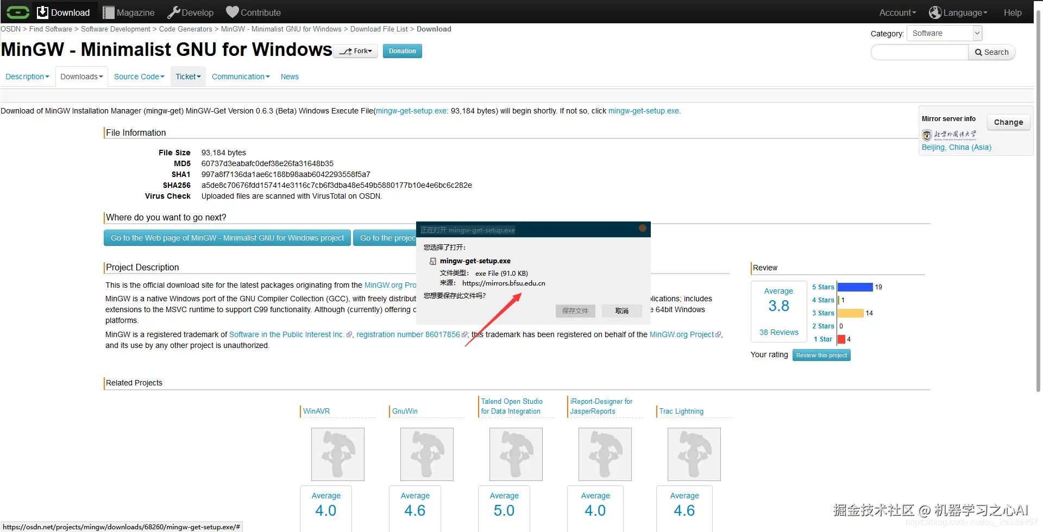1043x532 pixels.
Task: Click the yellow 3 Stars bar
Action: tap(851, 313)
